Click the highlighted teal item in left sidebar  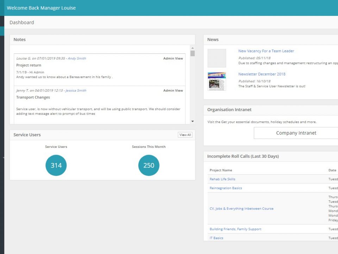pos(2,31)
